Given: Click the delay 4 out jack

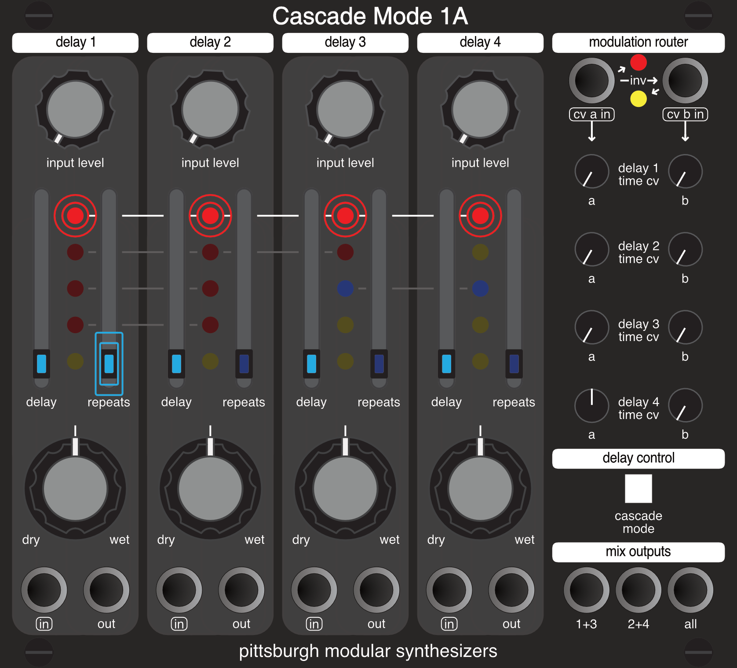Looking at the screenshot, I should pos(511,590).
